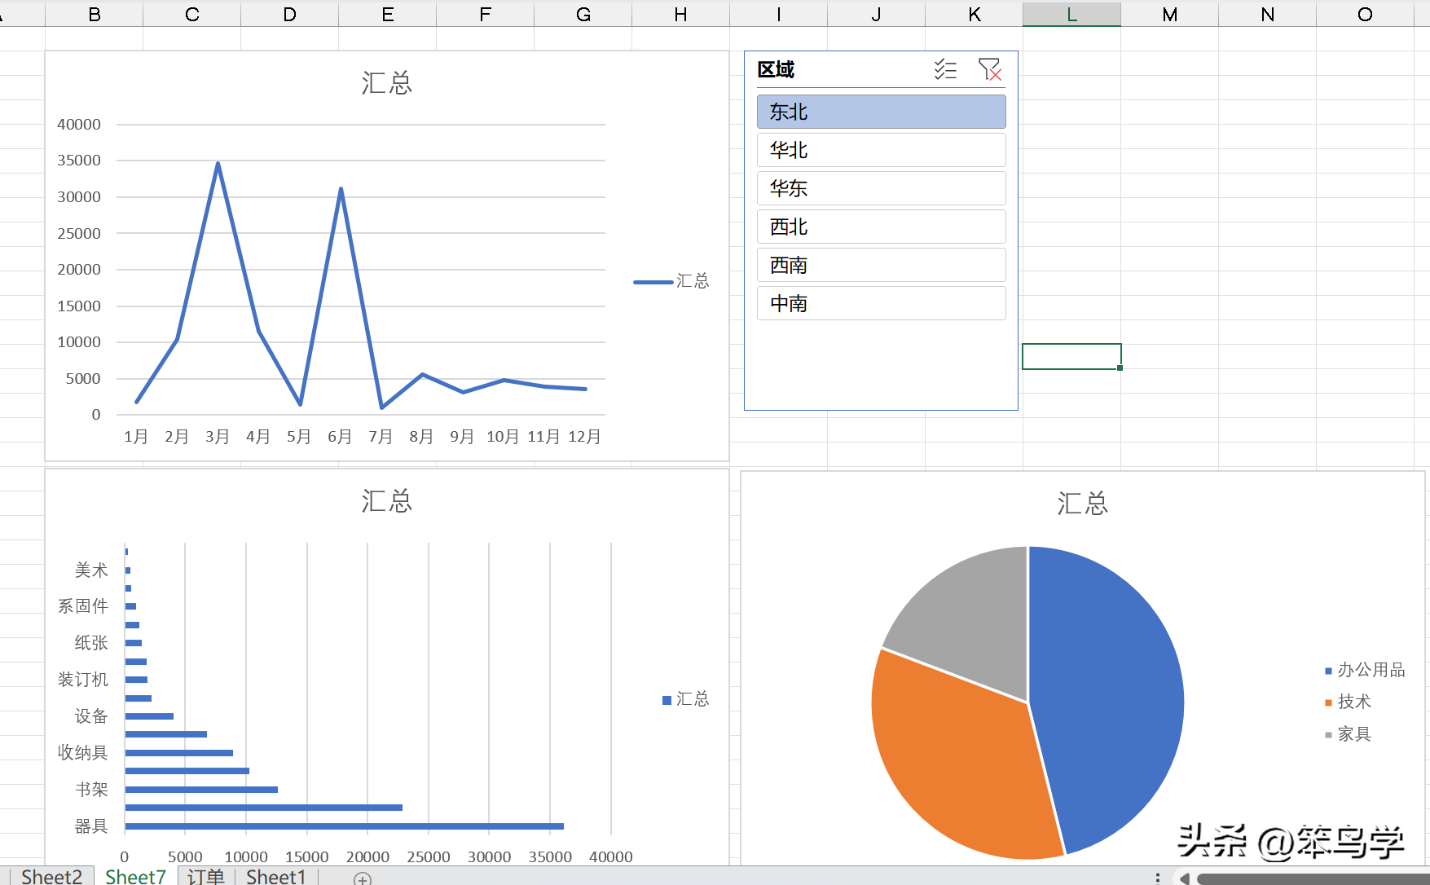Select 东北 in the region slicer
Viewport: 1430px width, 885px height.
point(881,112)
